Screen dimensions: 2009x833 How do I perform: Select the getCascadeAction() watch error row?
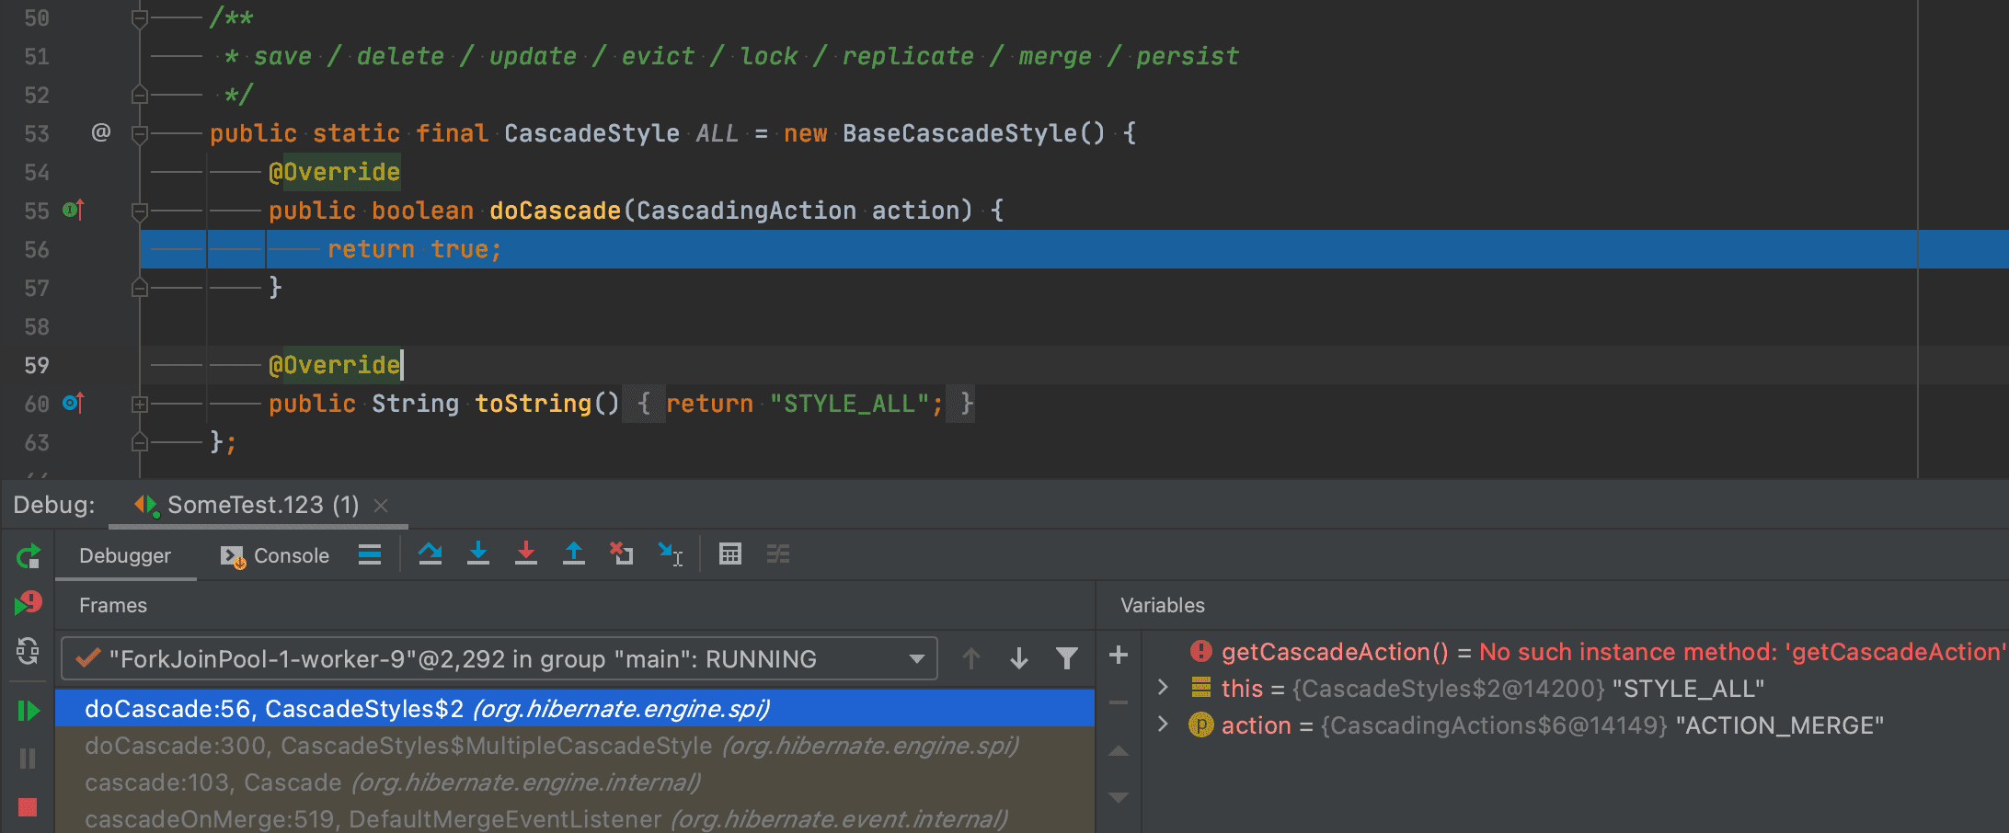pyautogui.click(x=1575, y=652)
